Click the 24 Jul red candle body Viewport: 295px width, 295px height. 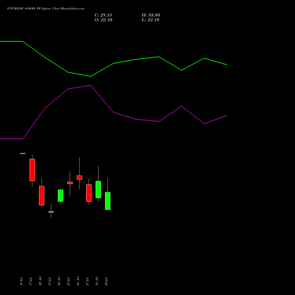(80, 178)
